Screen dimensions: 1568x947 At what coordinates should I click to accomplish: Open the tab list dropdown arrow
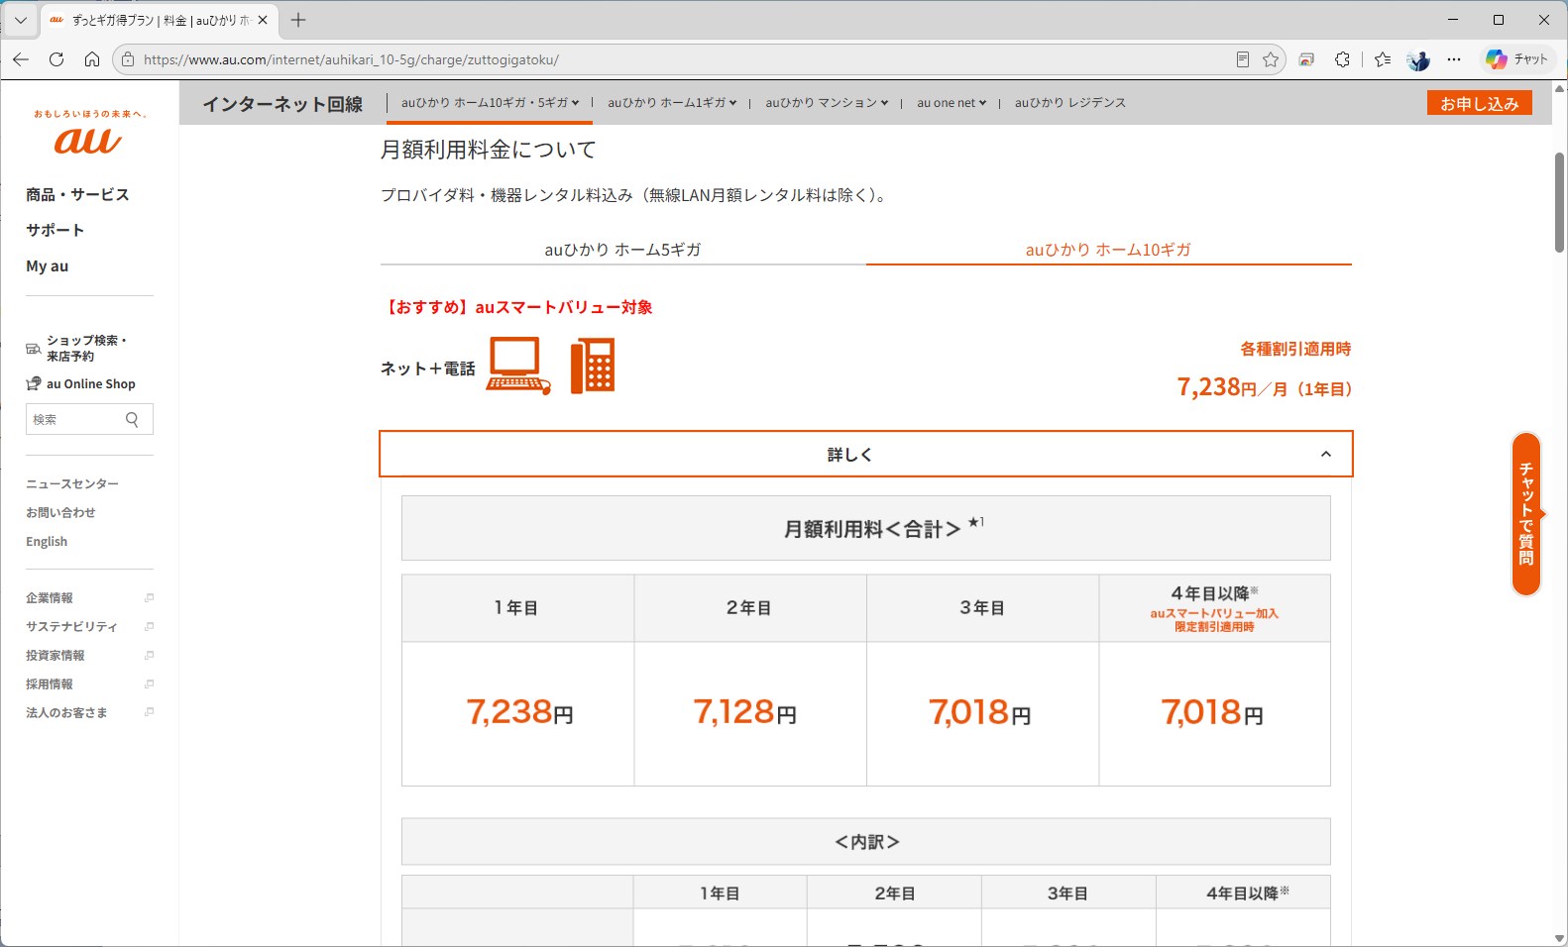pos(20,20)
